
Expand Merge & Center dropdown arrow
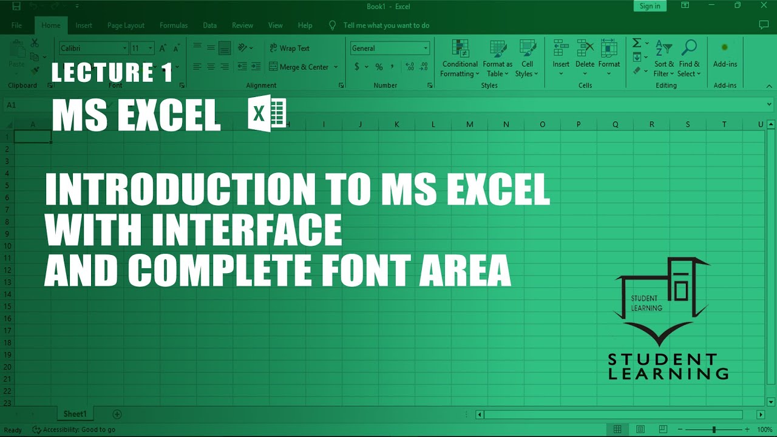pyautogui.click(x=336, y=67)
